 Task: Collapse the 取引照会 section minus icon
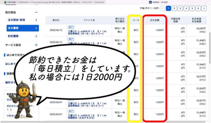pos(36,12)
